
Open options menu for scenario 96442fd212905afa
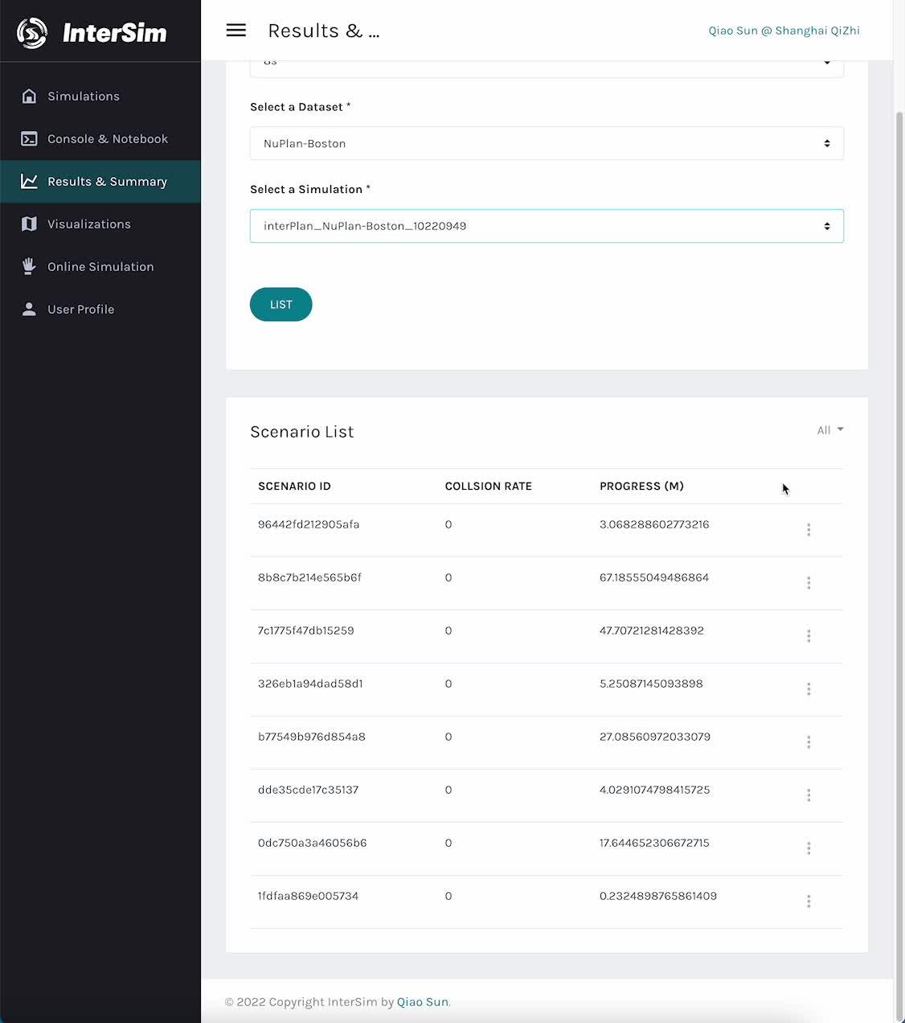pos(809,530)
